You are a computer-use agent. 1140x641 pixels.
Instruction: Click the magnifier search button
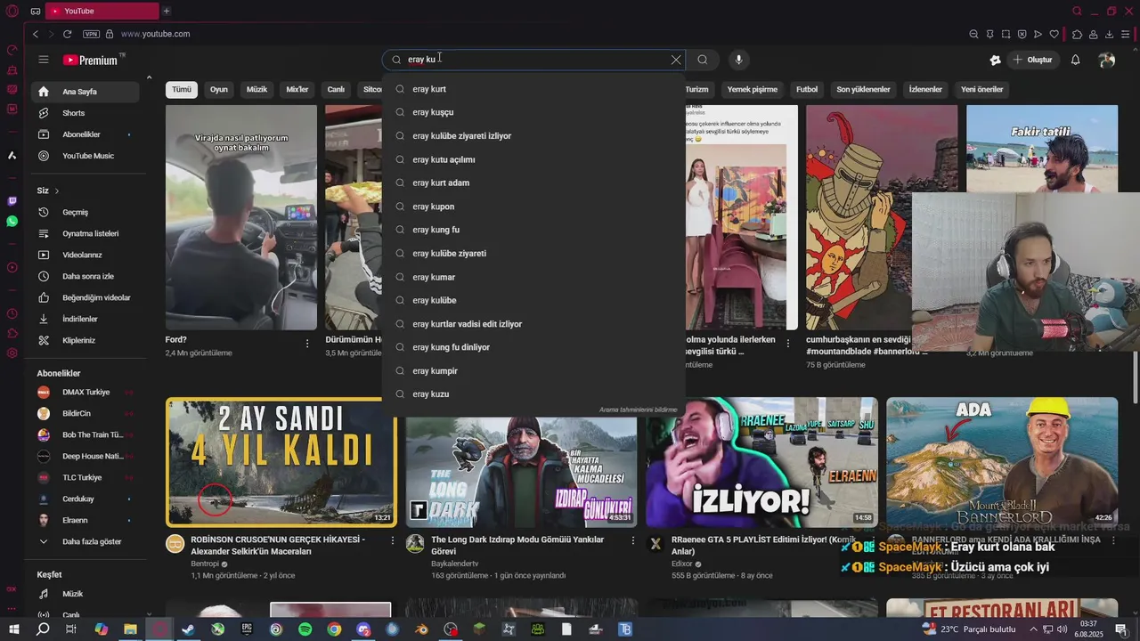[703, 60]
